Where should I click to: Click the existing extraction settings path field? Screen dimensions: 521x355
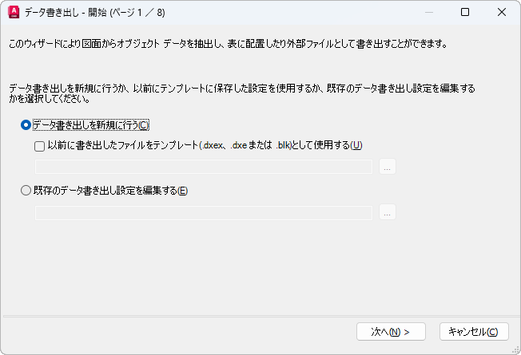coord(204,212)
